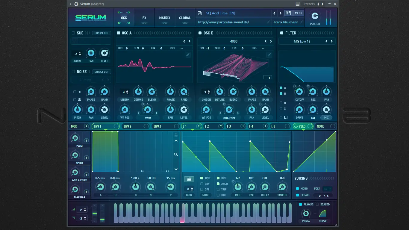Click the envelope zoom down chevron
Viewport: 409px width, 230px height.
(x=176, y=169)
